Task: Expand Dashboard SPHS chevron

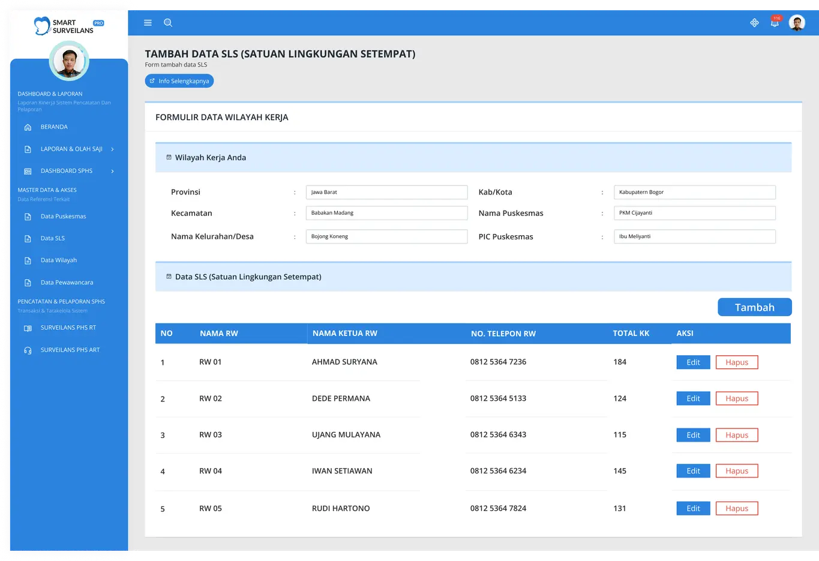Action: pyautogui.click(x=112, y=172)
